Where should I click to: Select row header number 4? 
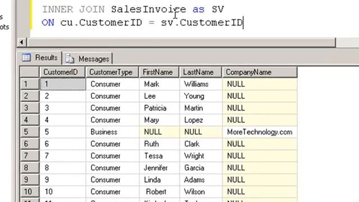coord(30,120)
